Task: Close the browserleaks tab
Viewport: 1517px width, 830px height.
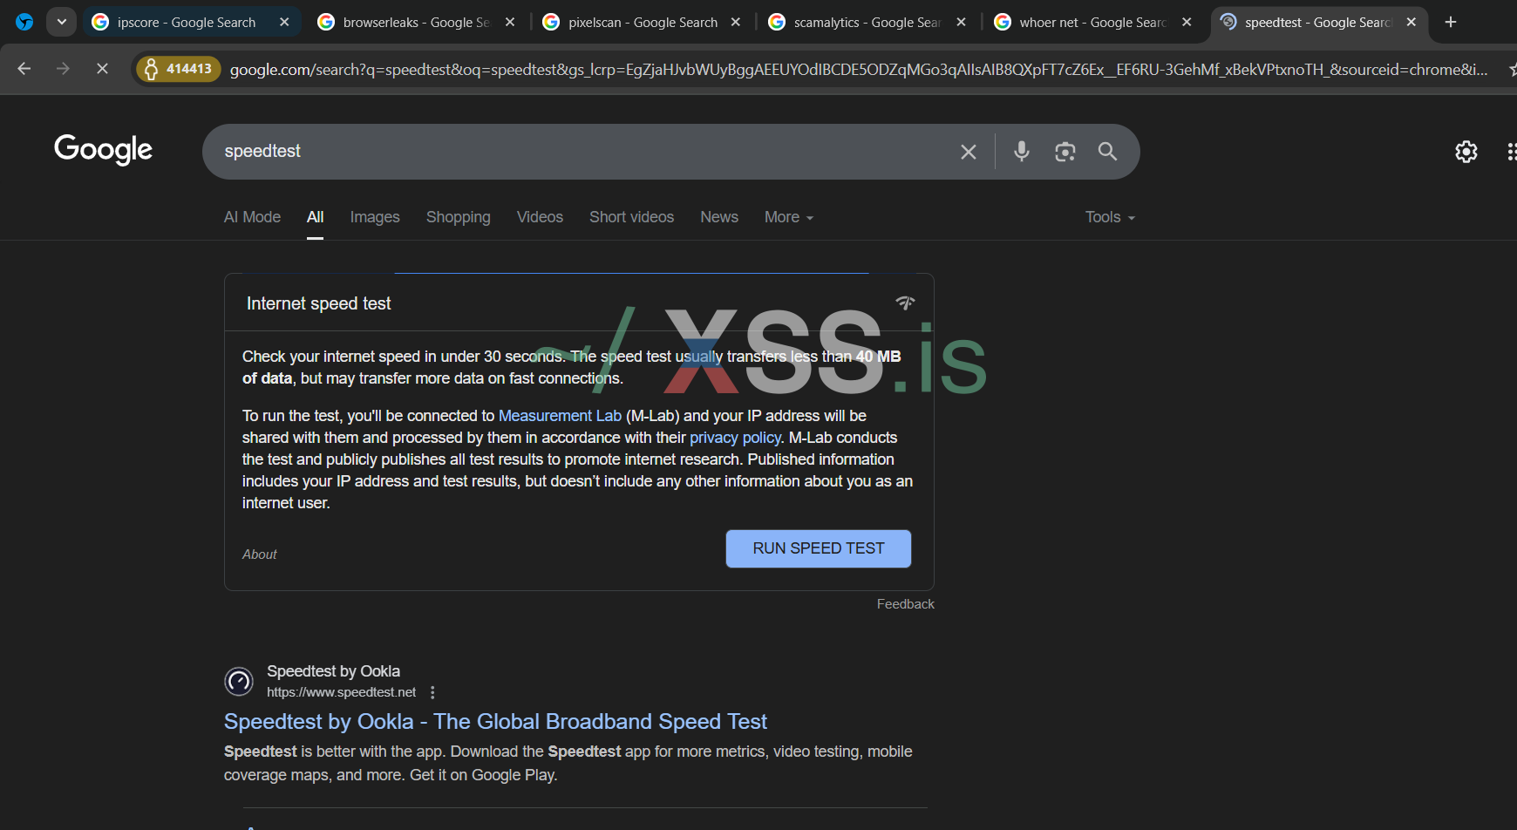Action: [x=510, y=22]
